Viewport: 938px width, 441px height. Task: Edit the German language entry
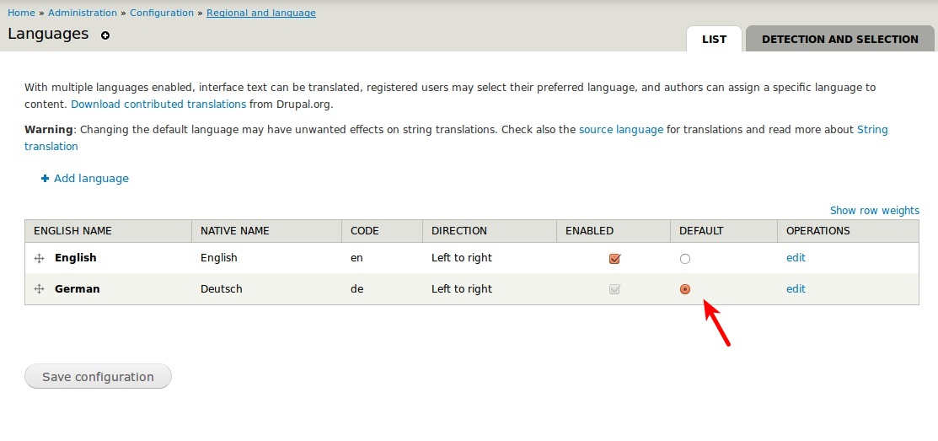(x=796, y=289)
